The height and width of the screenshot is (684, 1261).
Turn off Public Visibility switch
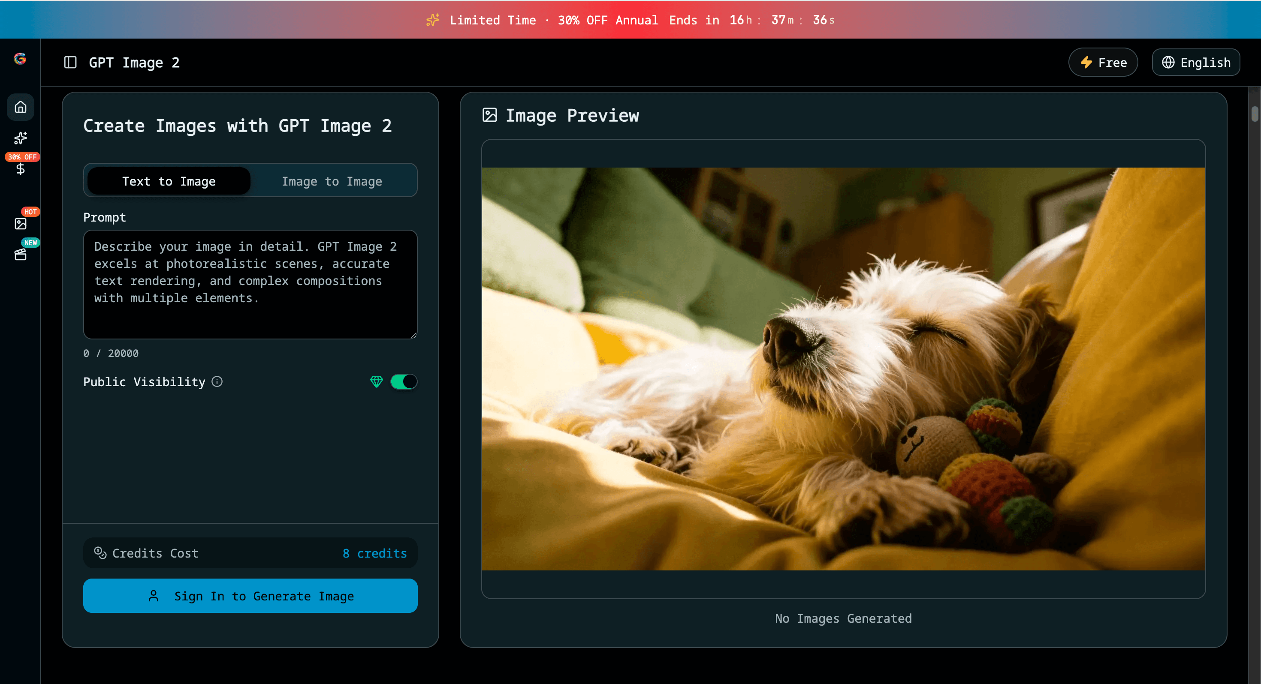[x=404, y=381]
